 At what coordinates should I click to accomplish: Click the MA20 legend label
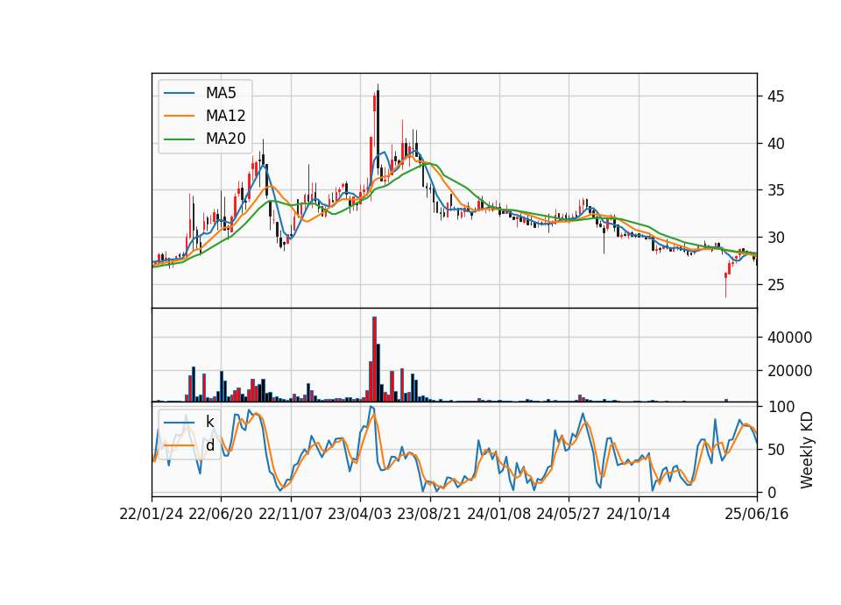(225, 139)
